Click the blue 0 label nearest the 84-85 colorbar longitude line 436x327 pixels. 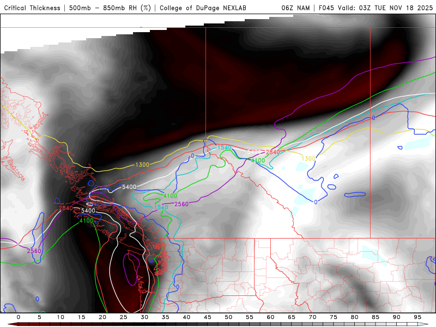[373, 118]
